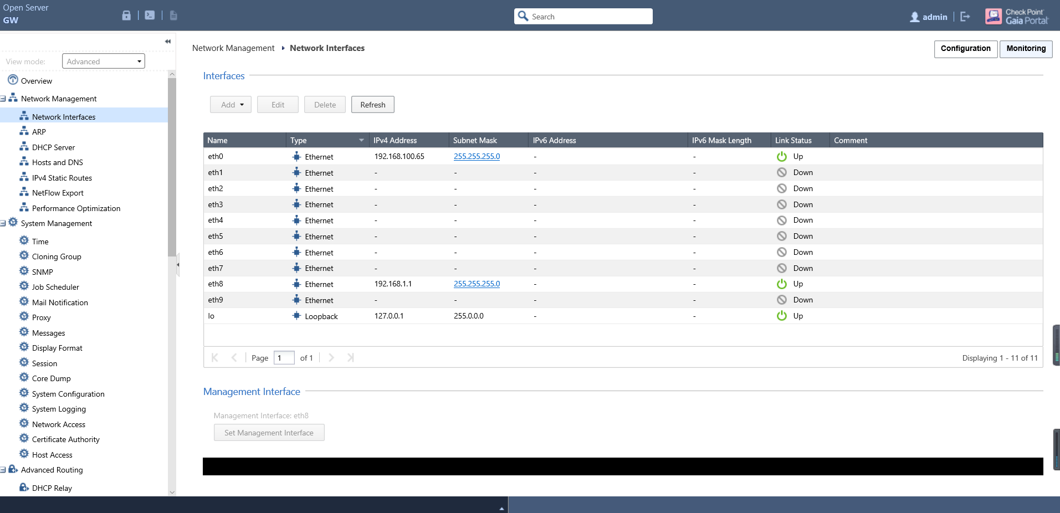Viewport: 1060px width, 513px height.
Task: Open Certificate Authority page
Action: click(x=66, y=439)
